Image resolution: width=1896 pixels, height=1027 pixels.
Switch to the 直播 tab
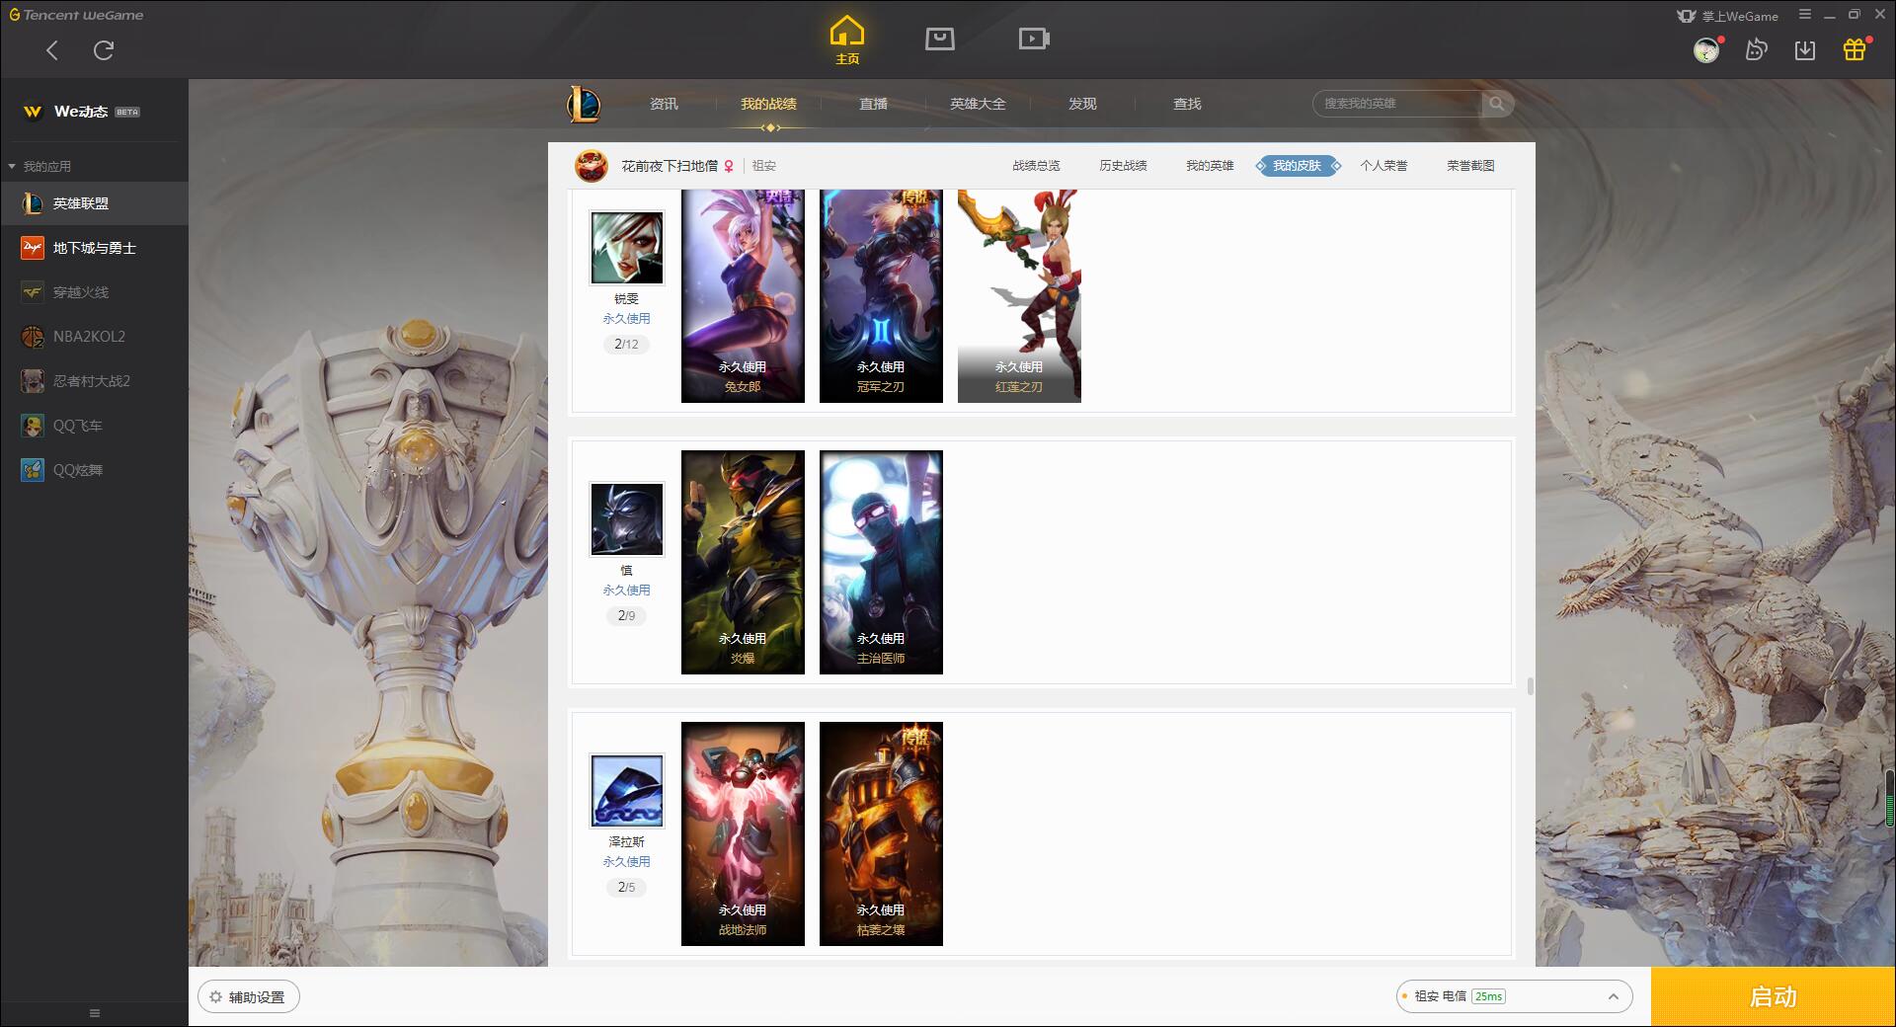pos(873,104)
